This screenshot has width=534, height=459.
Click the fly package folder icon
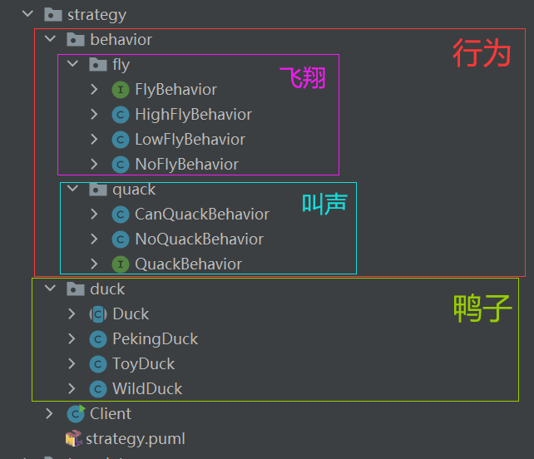[x=98, y=65]
